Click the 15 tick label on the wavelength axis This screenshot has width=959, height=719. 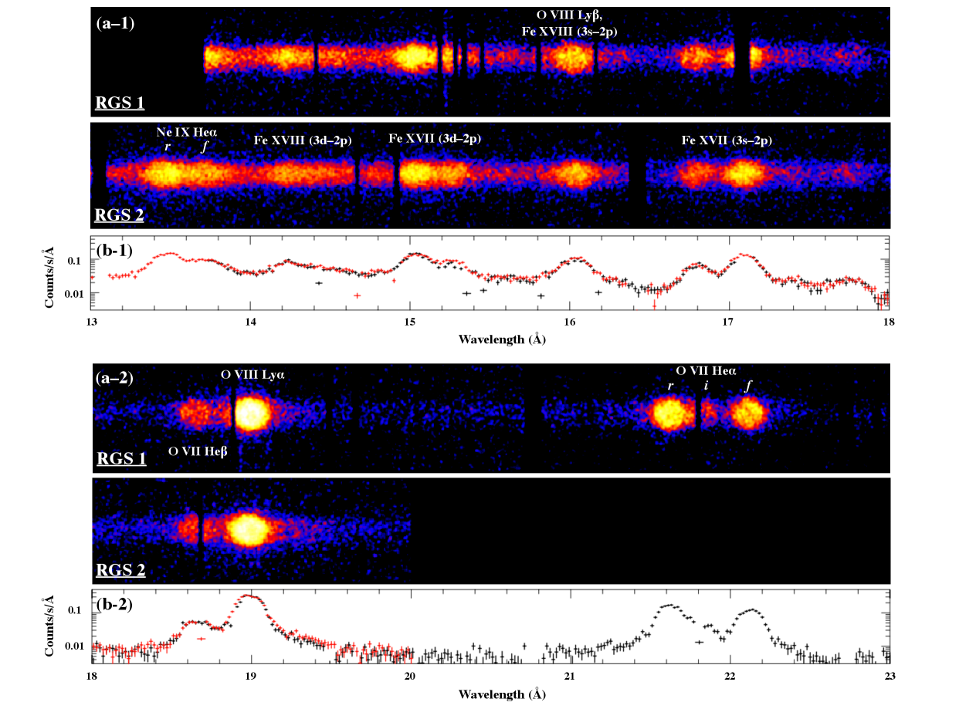(x=410, y=320)
